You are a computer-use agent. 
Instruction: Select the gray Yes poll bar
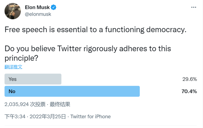pyautogui.click(x=33, y=79)
